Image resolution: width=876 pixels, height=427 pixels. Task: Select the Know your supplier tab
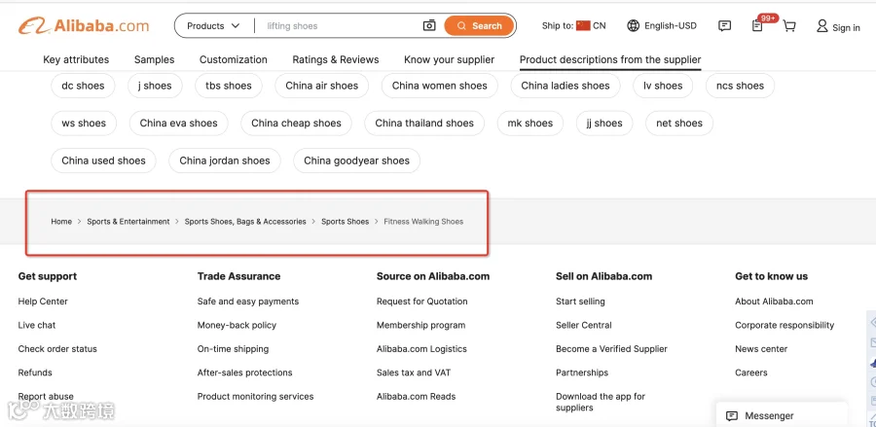point(449,59)
